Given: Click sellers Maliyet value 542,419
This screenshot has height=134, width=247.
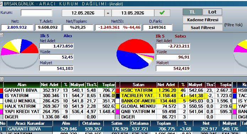Looking at the screenshot, I should pos(173,68).
